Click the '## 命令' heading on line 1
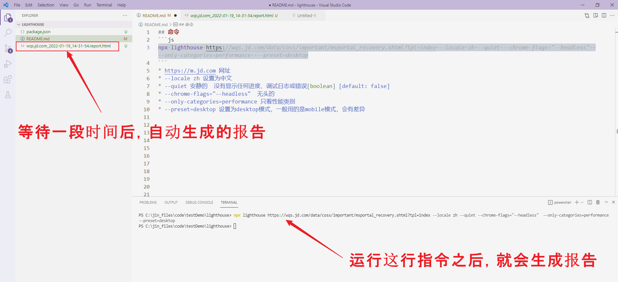Screen dimensions: 618x282 [168, 32]
